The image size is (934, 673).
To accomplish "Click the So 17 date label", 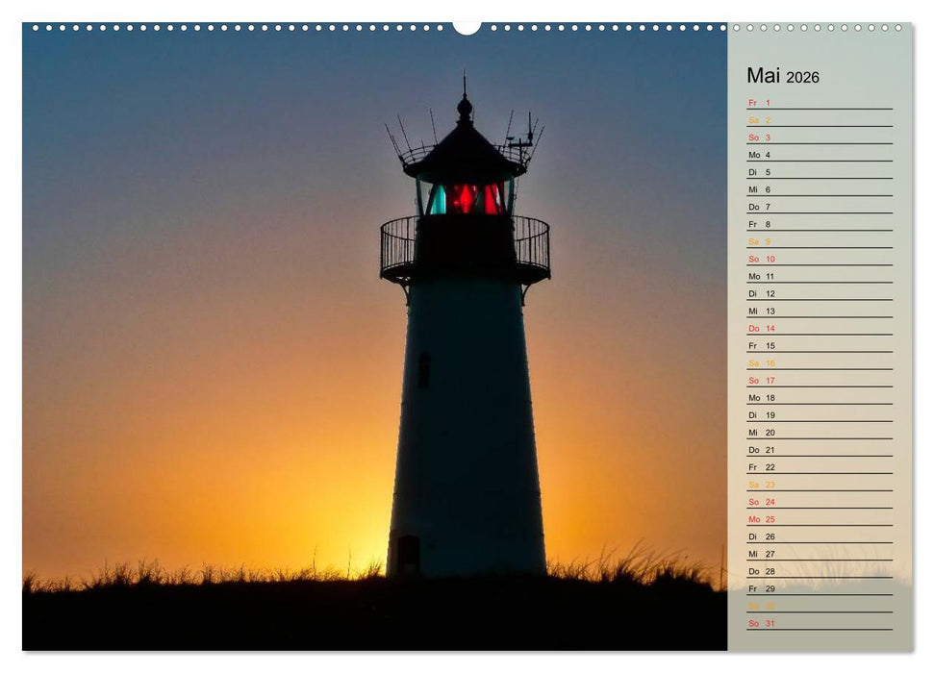I will [x=760, y=380].
